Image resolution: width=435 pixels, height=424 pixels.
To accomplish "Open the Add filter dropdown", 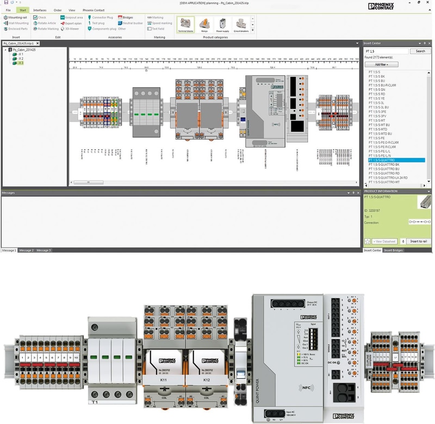I will click(x=382, y=64).
